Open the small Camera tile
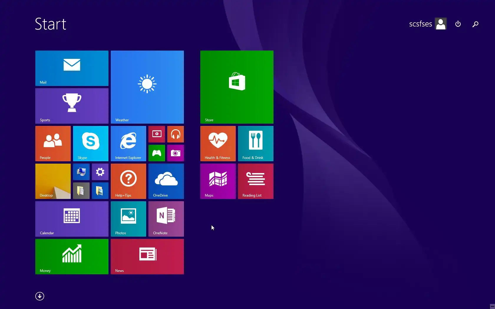The height and width of the screenshot is (309, 495). 176,153
